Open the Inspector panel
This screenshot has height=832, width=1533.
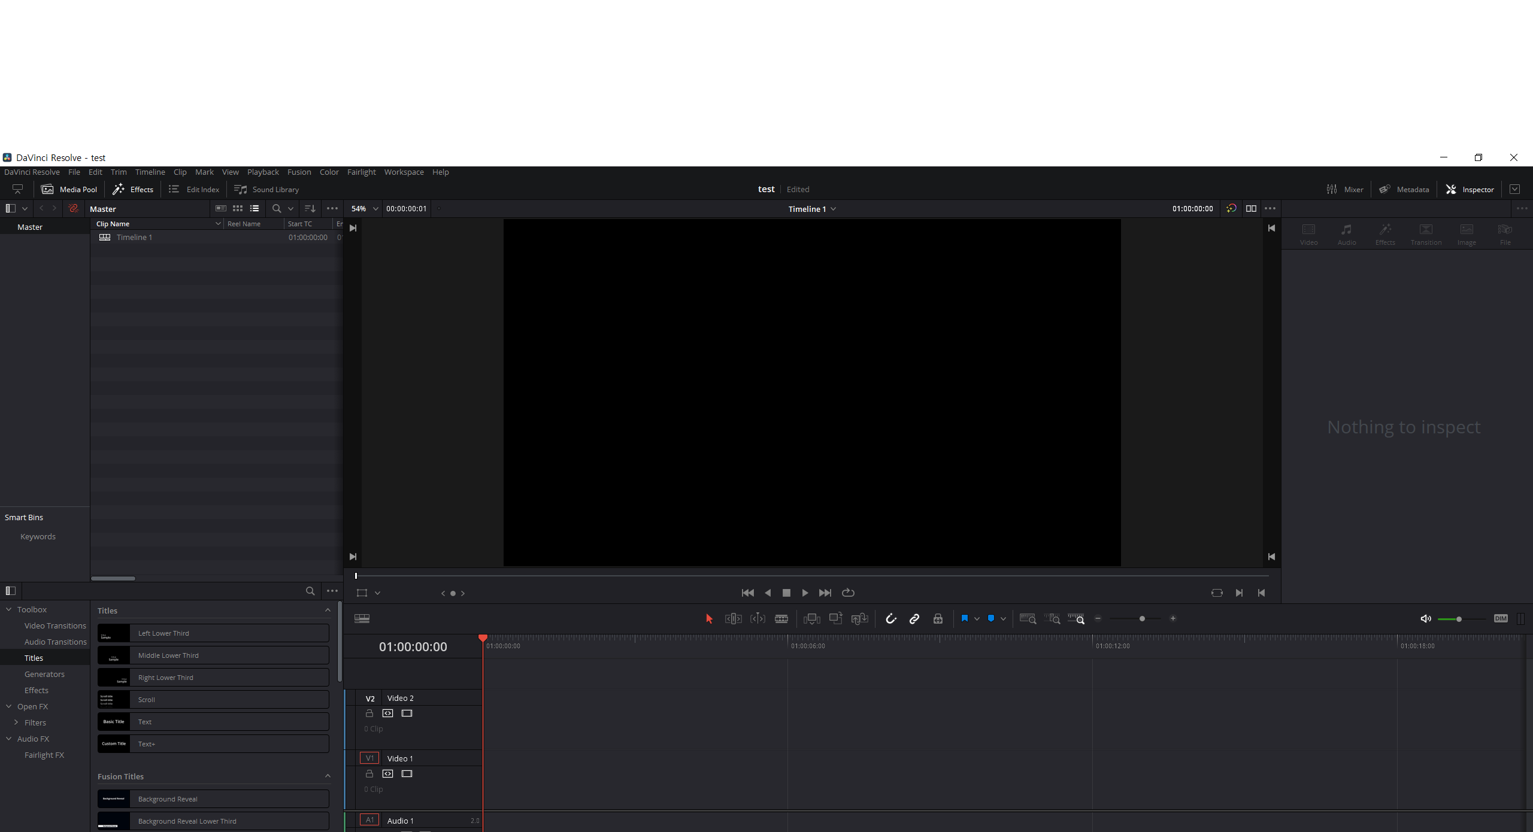1470,189
